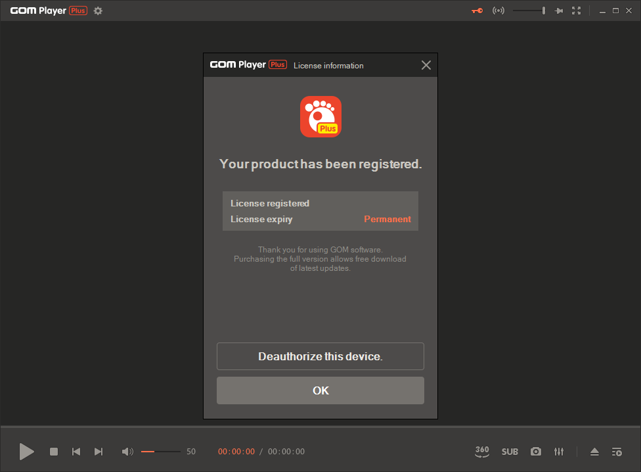Click the GOM Player Plus app logo
Viewport: 641px width, 472px height.
[x=320, y=116]
